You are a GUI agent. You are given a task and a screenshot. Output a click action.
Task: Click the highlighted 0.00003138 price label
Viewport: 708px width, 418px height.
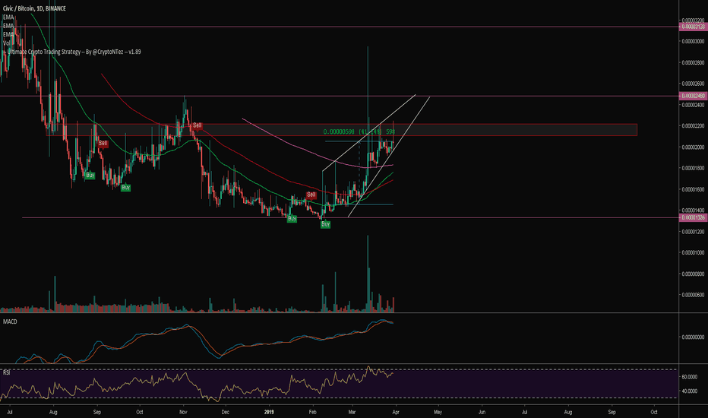point(693,27)
